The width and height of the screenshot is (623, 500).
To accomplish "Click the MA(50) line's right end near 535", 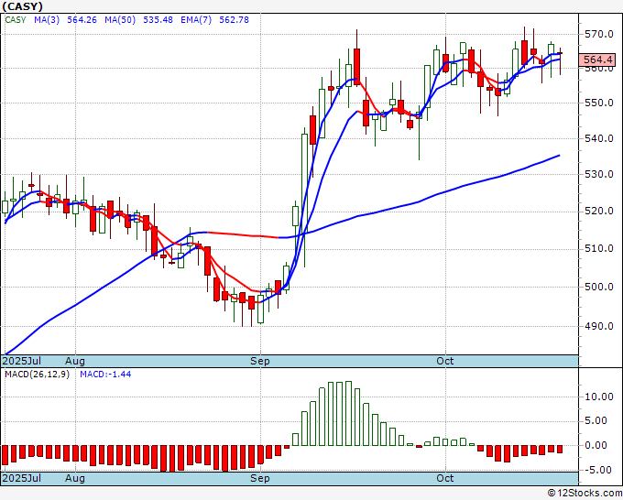I will pyautogui.click(x=559, y=156).
